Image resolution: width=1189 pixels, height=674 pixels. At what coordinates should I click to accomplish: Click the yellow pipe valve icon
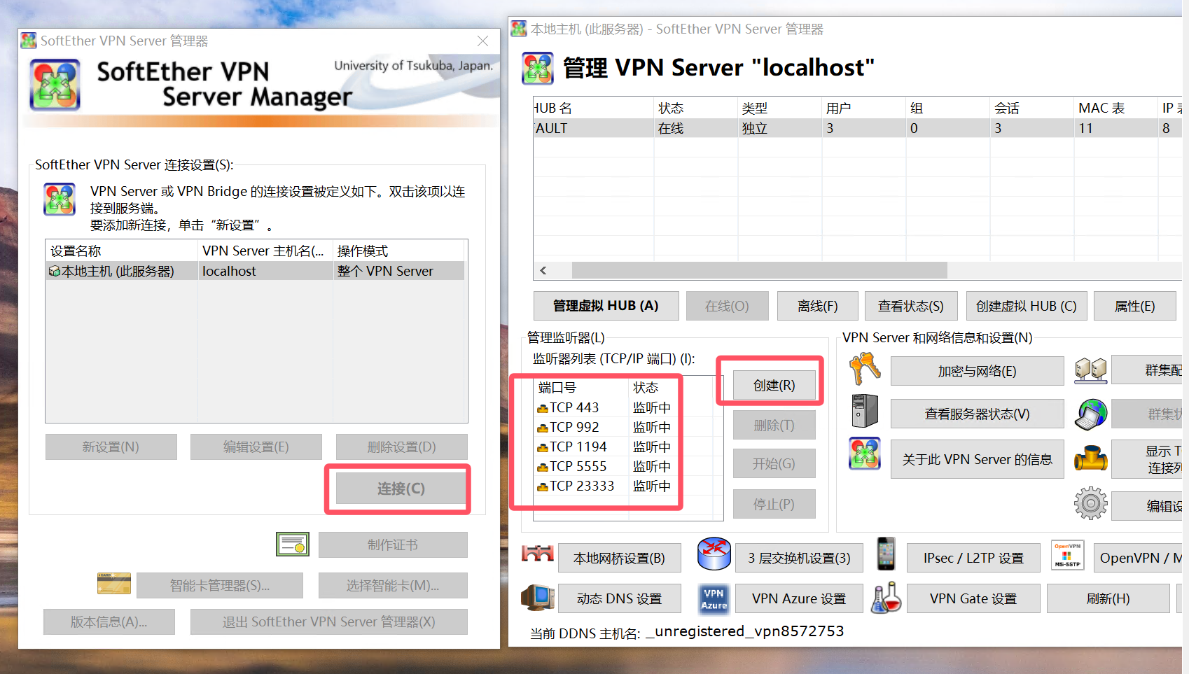click(1091, 458)
